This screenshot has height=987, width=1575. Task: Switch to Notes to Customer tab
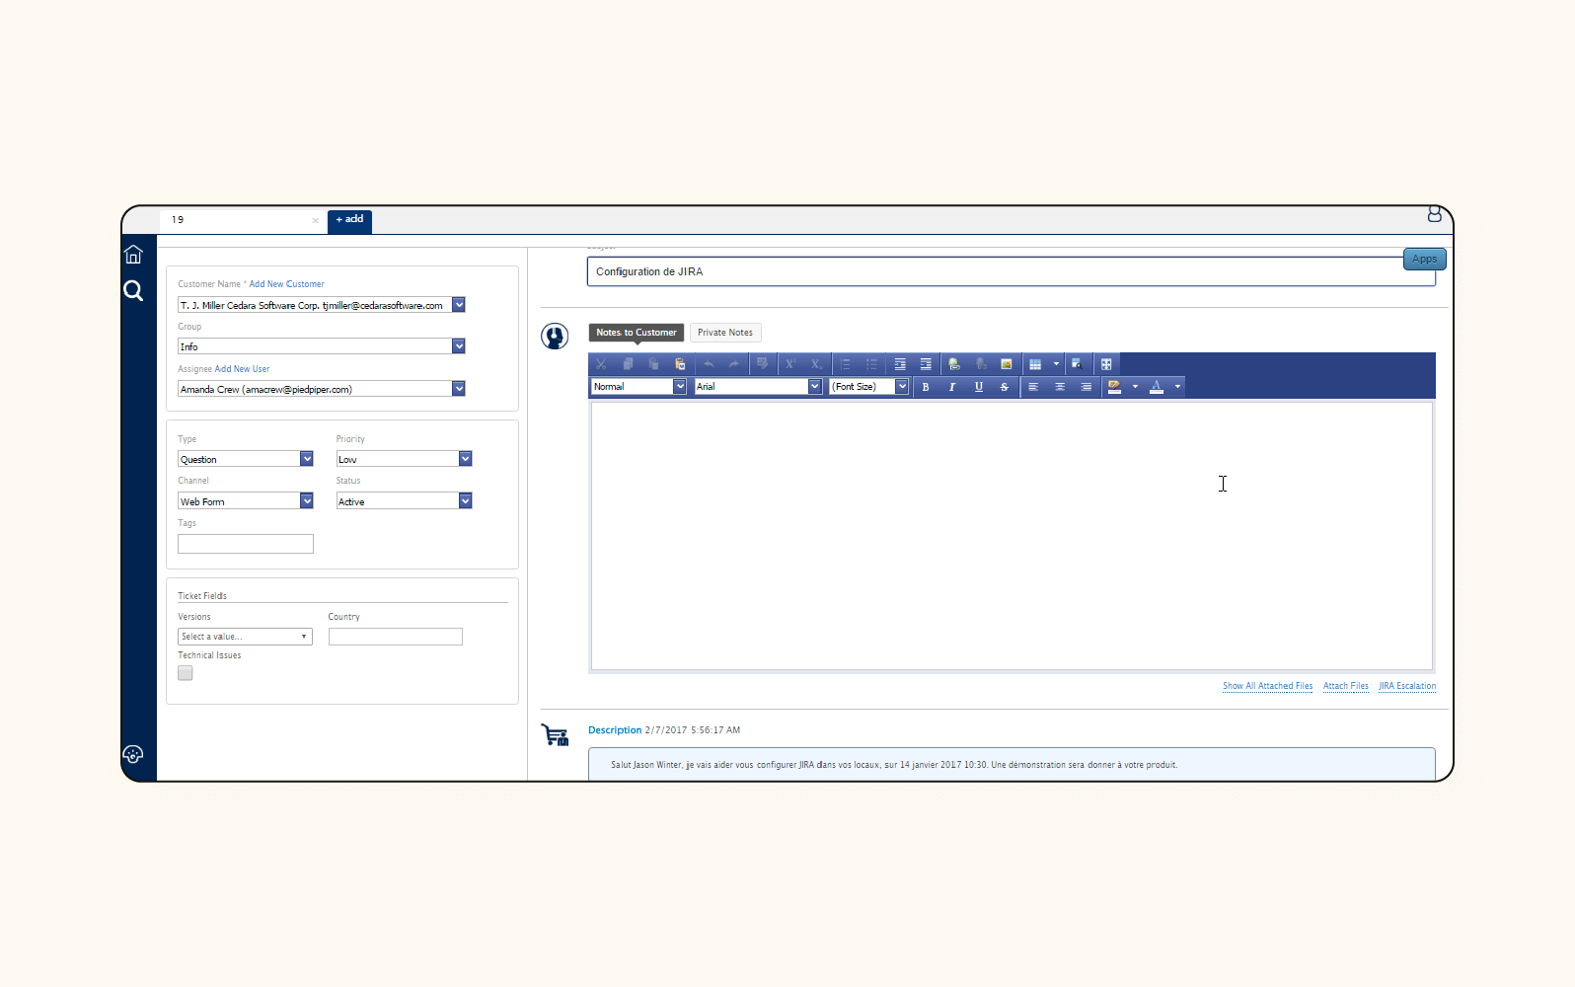(637, 333)
